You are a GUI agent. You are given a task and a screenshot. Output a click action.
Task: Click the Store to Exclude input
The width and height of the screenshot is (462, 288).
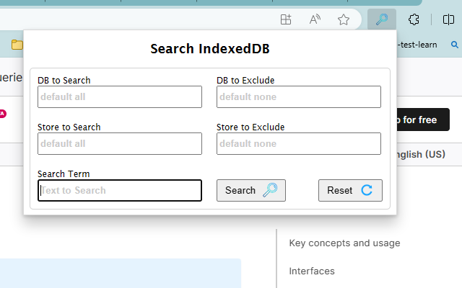coord(298,143)
